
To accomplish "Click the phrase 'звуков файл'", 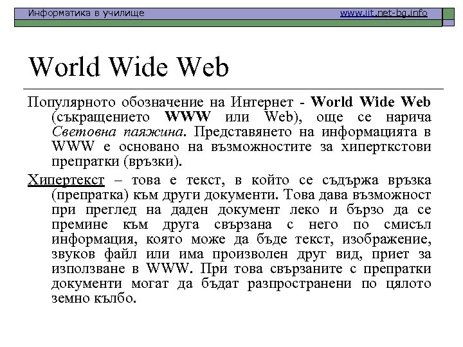I will pos(94,254).
